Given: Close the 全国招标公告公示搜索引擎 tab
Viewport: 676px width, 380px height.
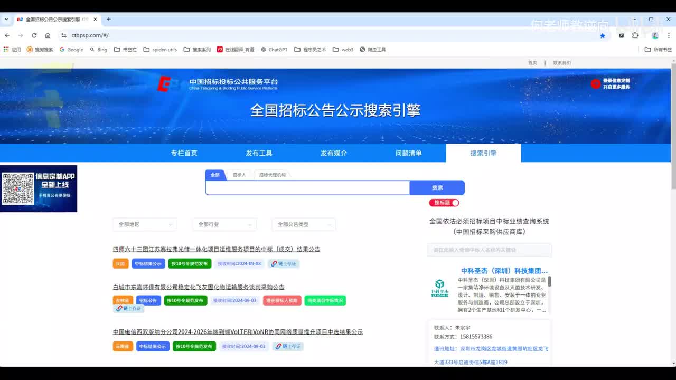Looking at the screenshot, I should 96,20.
